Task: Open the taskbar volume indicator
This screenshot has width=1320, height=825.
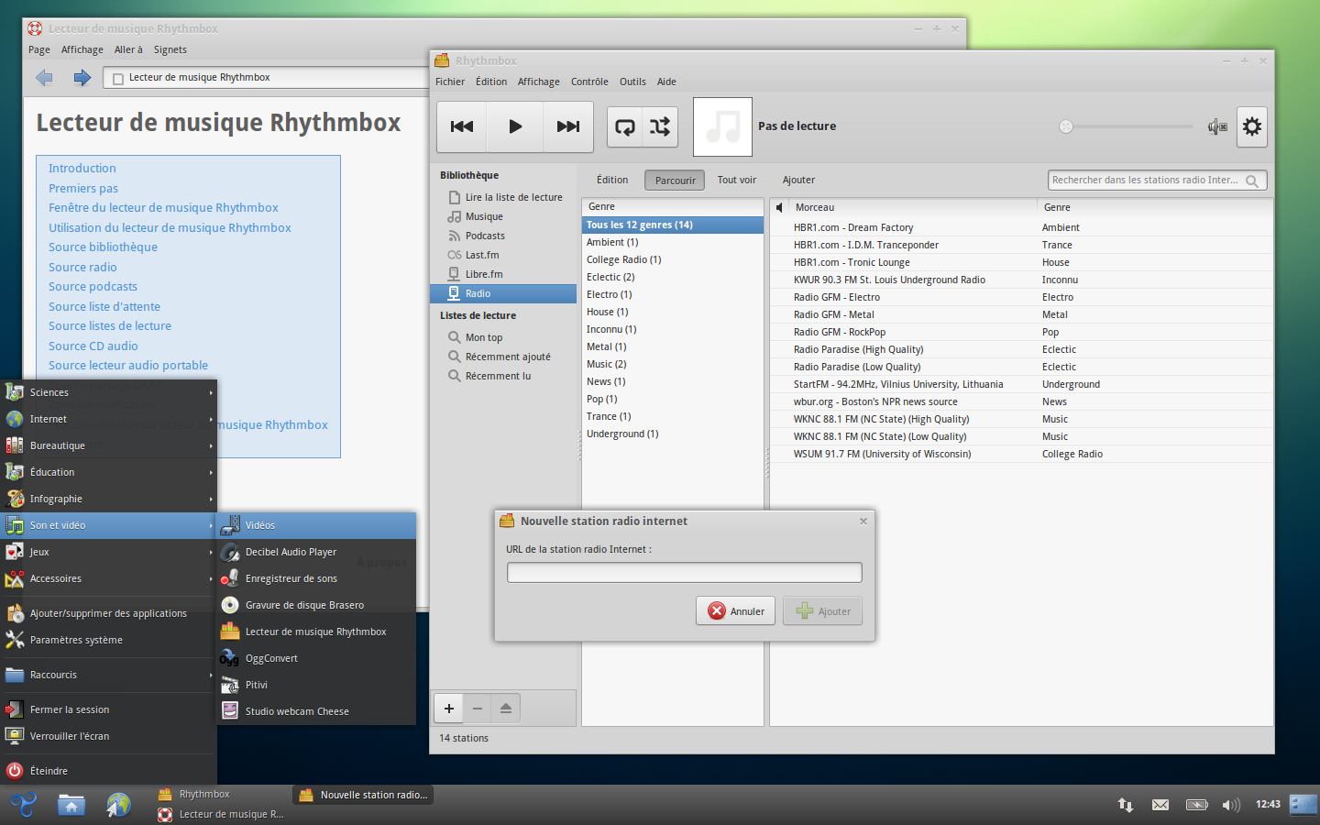Action: click(x=1231, y=805)
